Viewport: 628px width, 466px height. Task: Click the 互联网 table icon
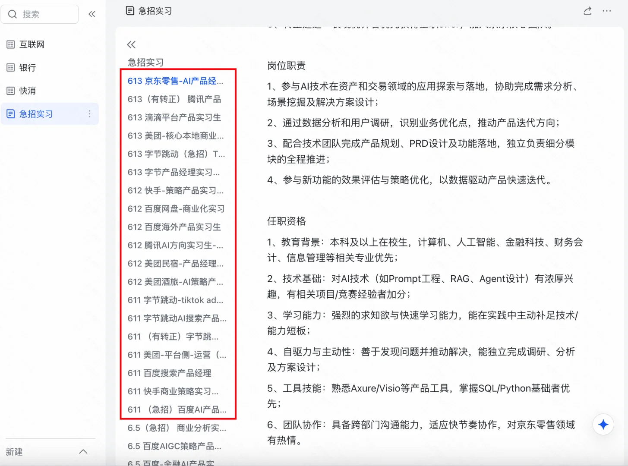(11, 44)
